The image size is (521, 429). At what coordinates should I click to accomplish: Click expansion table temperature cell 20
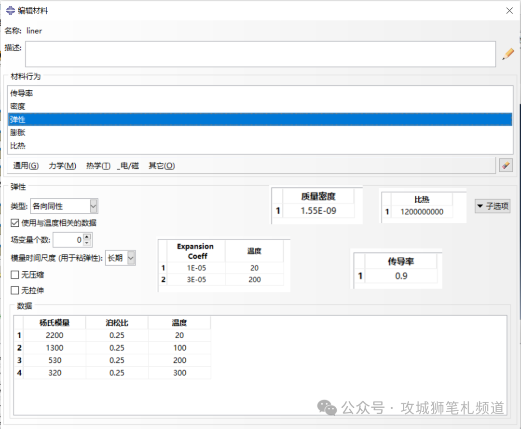click(255, 268)
